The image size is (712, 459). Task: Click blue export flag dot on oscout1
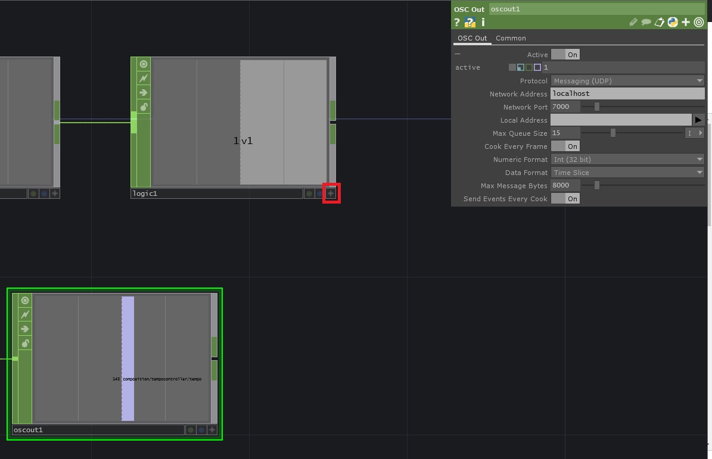click(201, 430)
